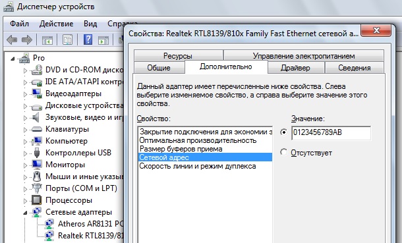The width and height of the screenshot is (402, 243).
Task: Collapse the Сетевые адаптеры node
Action: (x=25, y=213)
